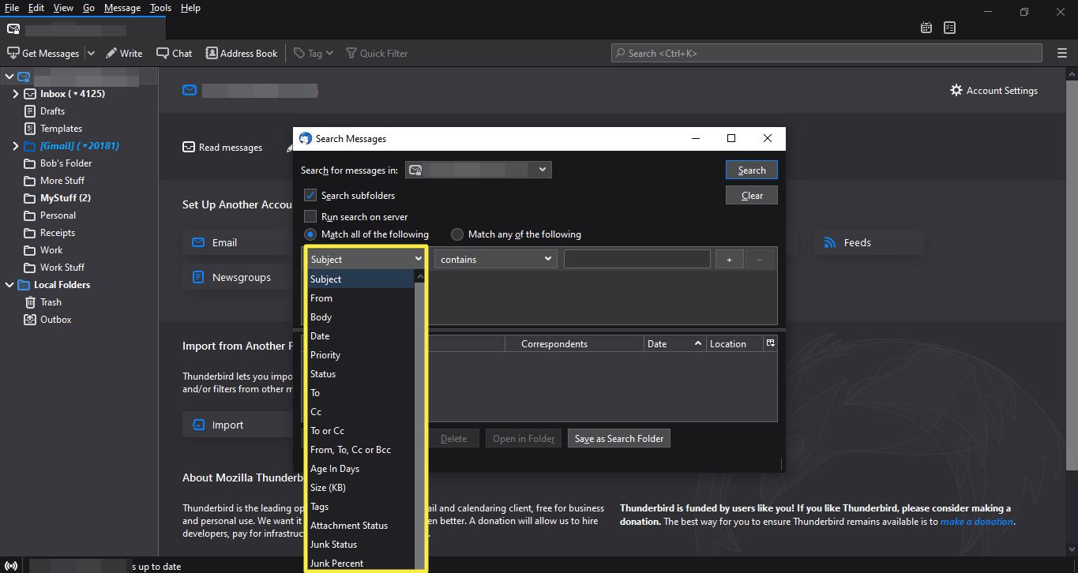The image size is (1078, 573).
Task: Click the column picker icon in results
Action: pyautogui.click(x=771, y=343)
